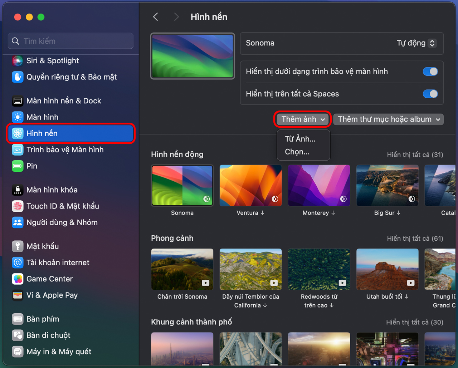Click the Utah buổi tối download arrow
Viewport: 458px width, 368px height.
click(x=406, y=296)
